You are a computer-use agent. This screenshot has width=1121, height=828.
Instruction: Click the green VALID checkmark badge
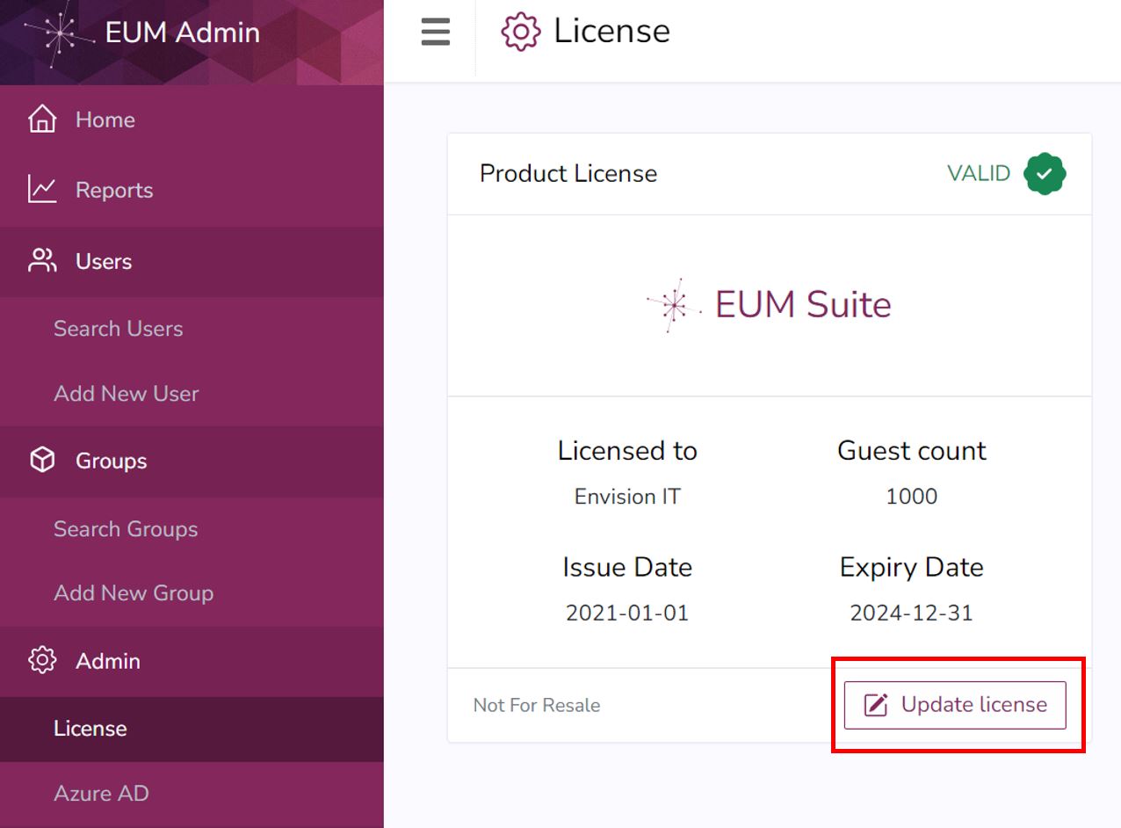[x=1044, y=173]
